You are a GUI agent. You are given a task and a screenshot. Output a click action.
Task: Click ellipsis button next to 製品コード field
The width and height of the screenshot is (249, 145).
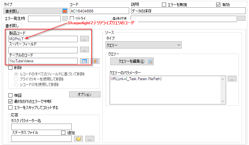click(x=84, y=39)
